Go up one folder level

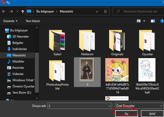23,11
